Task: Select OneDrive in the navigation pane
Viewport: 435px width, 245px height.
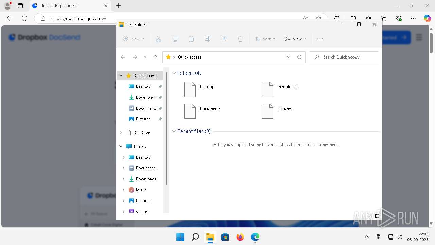Action: 141,133
